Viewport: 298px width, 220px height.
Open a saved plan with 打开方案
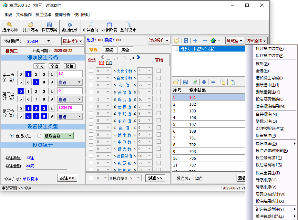31,25
